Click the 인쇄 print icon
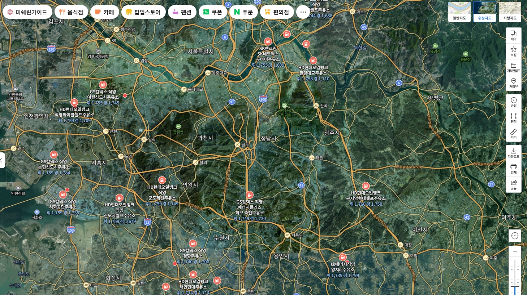The height and width of the screenshot is (295, 527). [514, 169]
